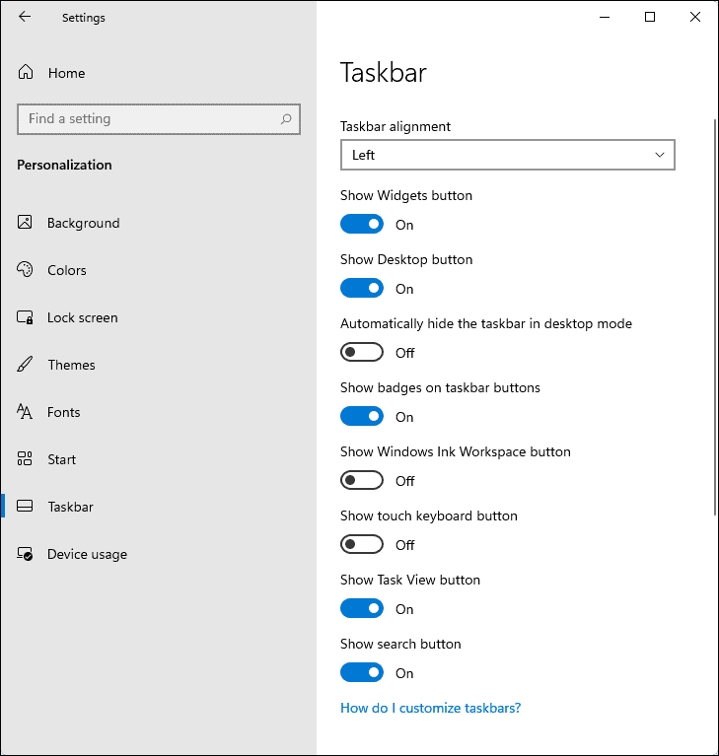Click the vertical scrollbar on the right
This screenshot has width=719, height=756.
[715, 317]
